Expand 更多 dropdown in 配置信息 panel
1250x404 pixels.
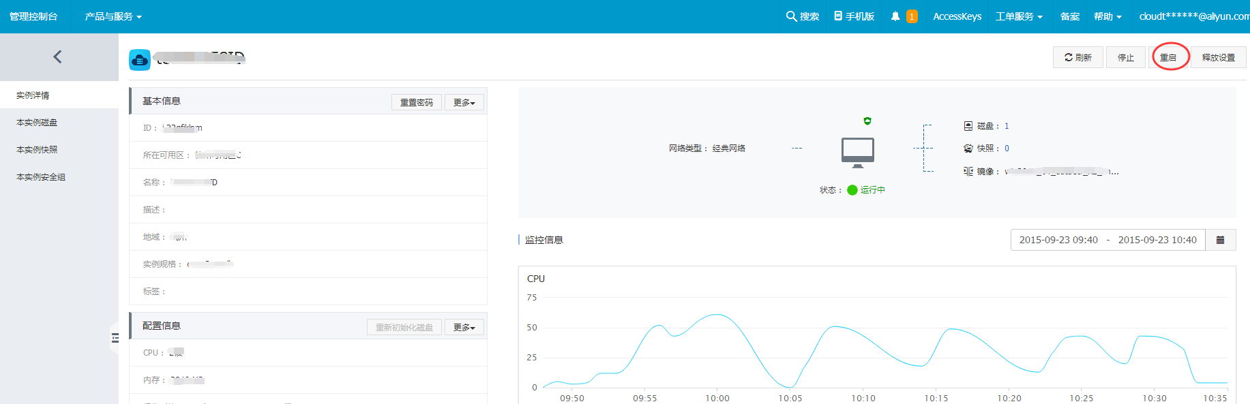464,327
